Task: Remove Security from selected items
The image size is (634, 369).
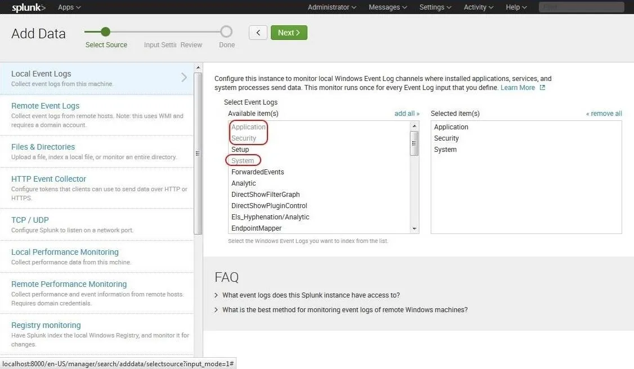Action: (447, 138)
